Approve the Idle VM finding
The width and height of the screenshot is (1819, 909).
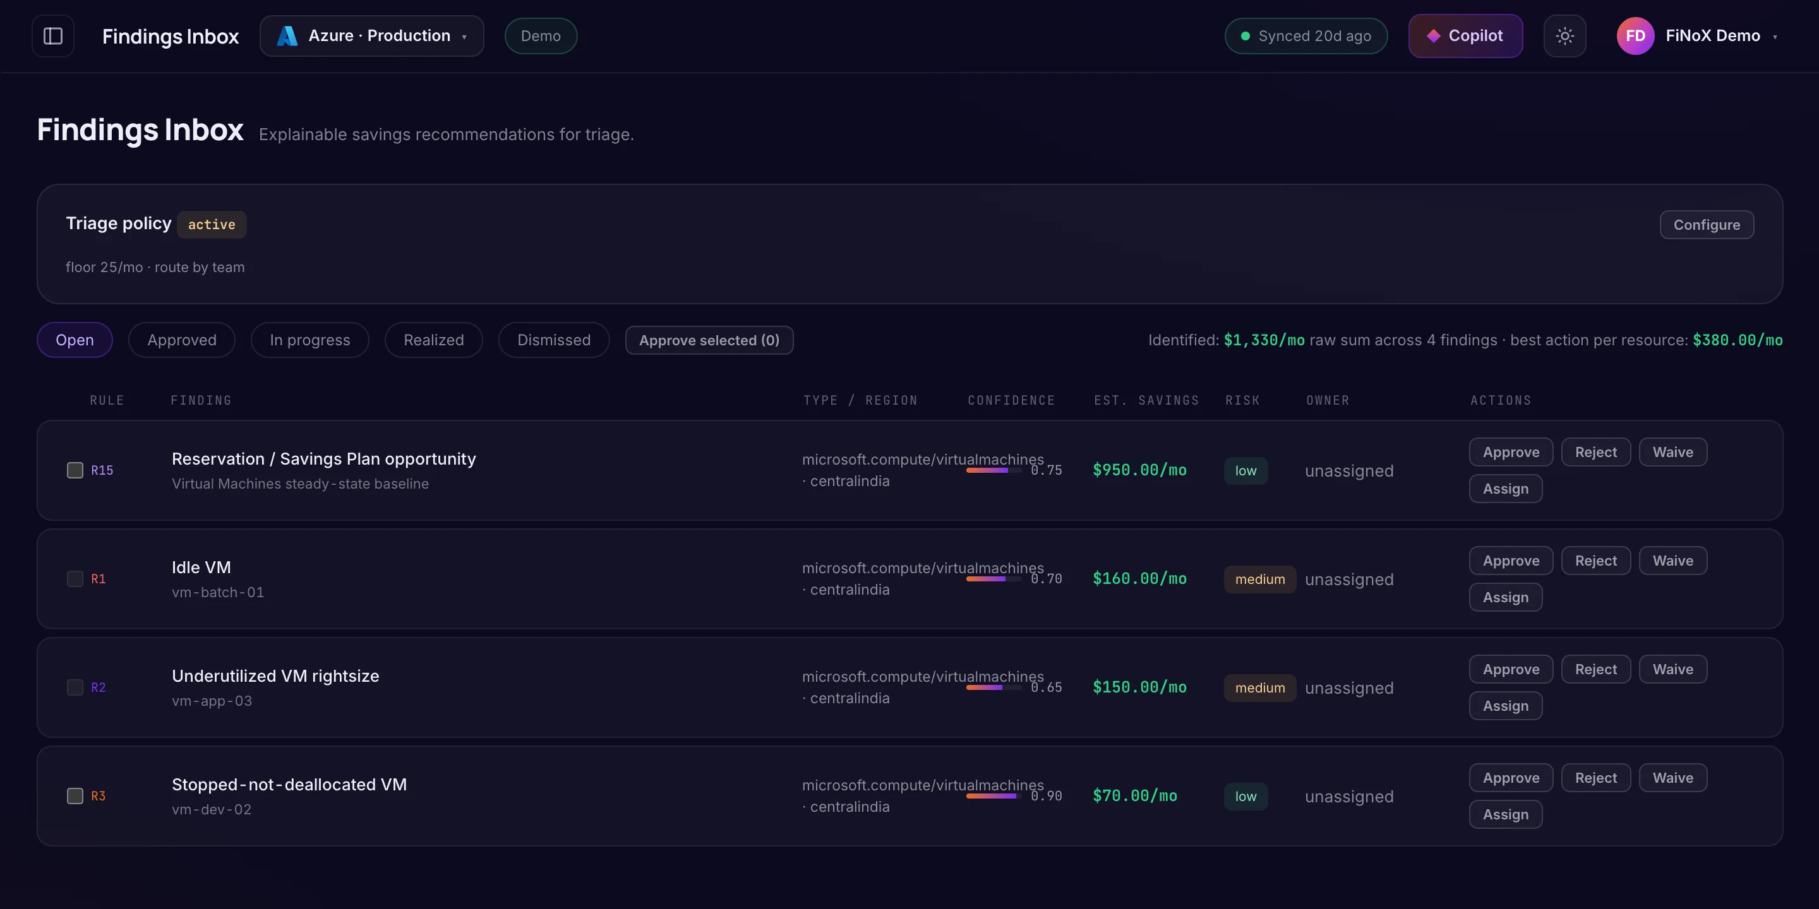(1511, 561)
